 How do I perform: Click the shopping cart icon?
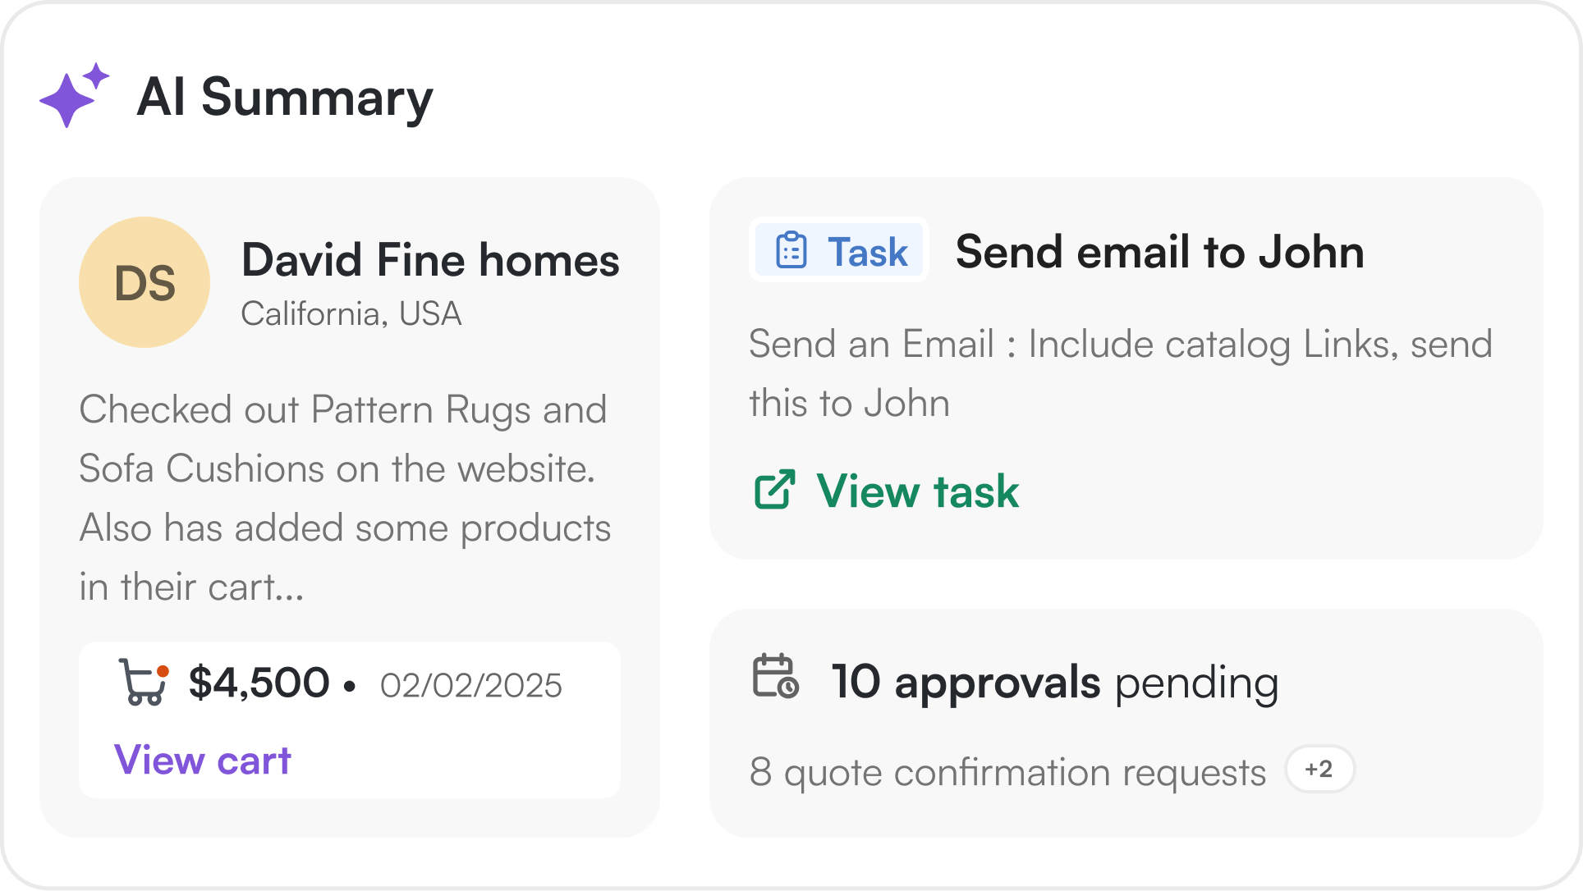143,683
